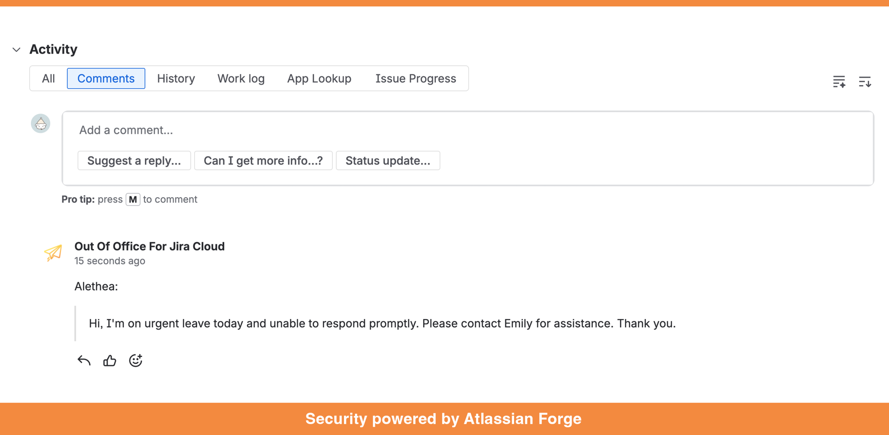Toggle the comment sort order icon
The width and height of the screenshot is (889, 435).
click(x=864, y=82)
